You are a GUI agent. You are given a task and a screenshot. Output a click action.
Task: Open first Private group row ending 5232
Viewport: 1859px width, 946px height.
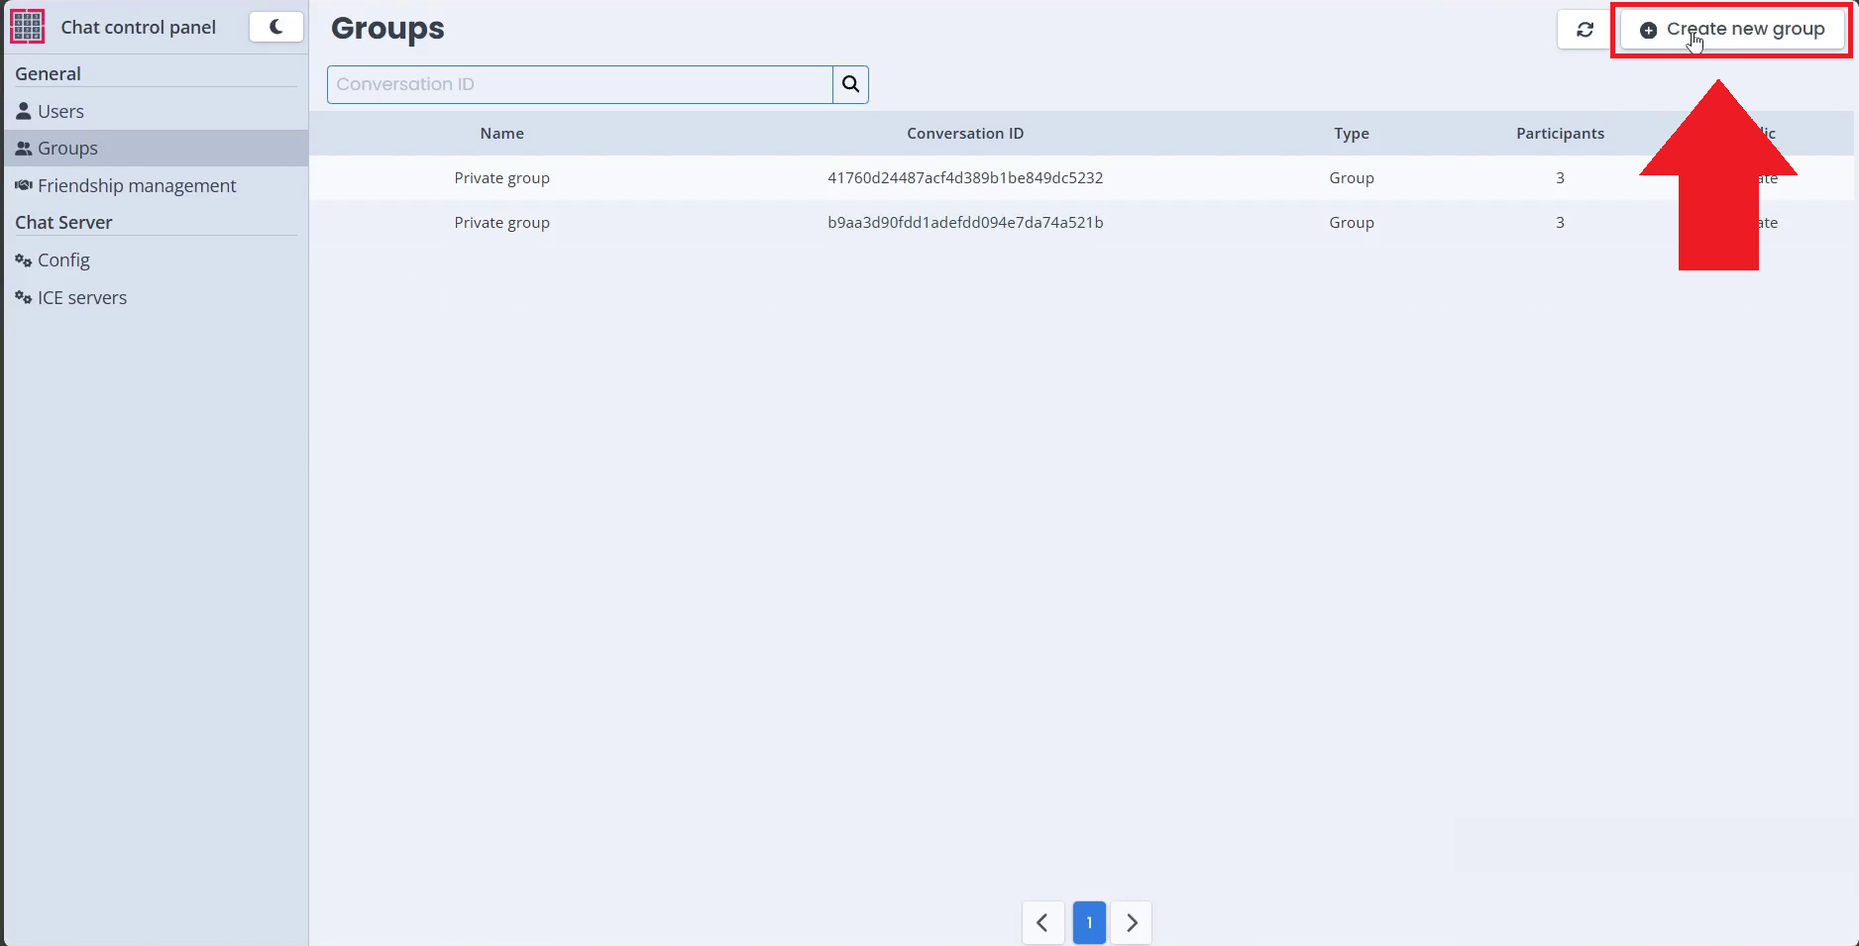tap(964, 178)
